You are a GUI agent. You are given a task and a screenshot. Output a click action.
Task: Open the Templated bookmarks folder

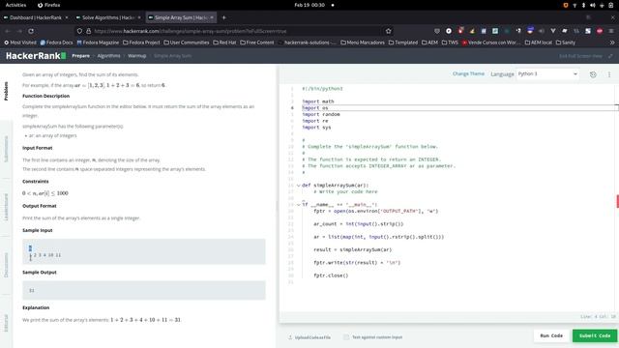pyautogui.click(x=403, y=43)
